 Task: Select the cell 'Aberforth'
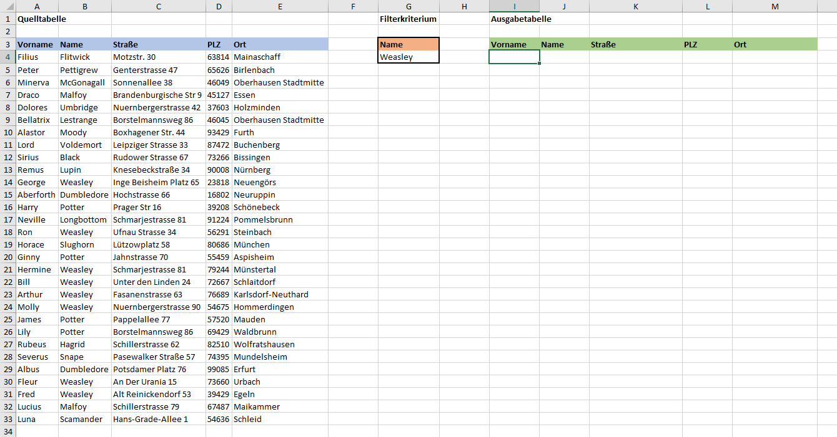tap(37, 194)
